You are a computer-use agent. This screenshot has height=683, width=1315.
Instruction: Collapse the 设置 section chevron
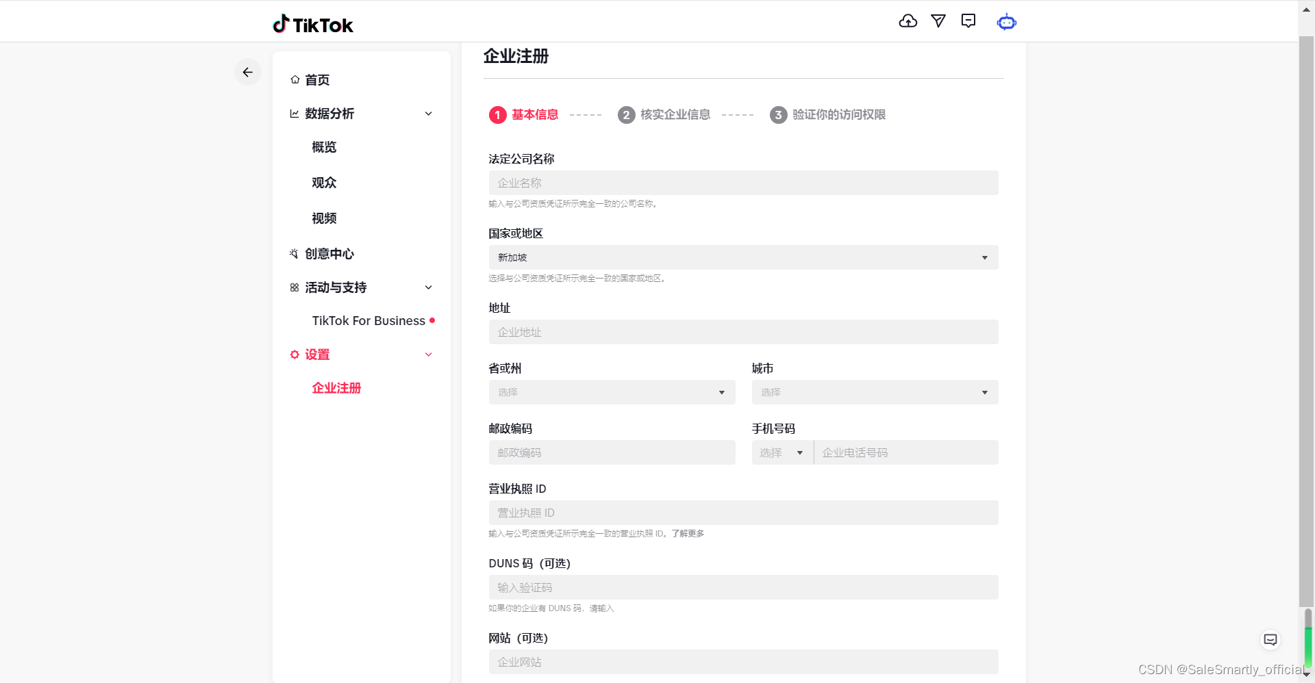click(429, 355)
